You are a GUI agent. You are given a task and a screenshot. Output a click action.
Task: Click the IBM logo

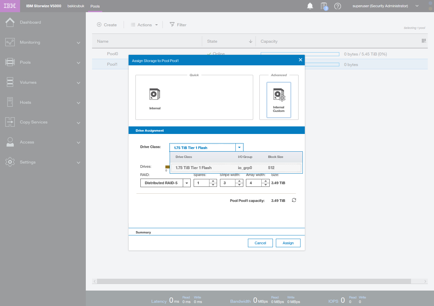coord(10,6)
